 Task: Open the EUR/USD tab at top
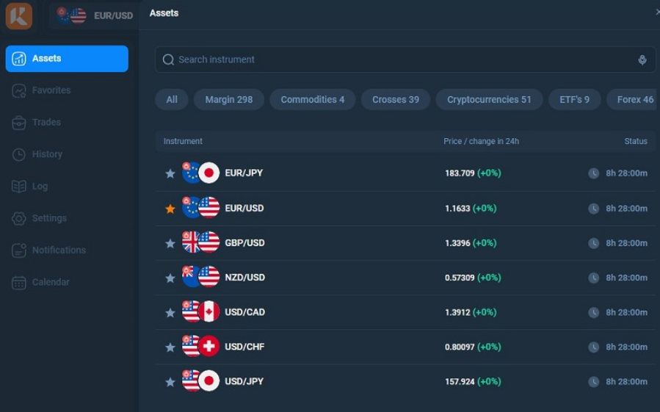point(95,15)
